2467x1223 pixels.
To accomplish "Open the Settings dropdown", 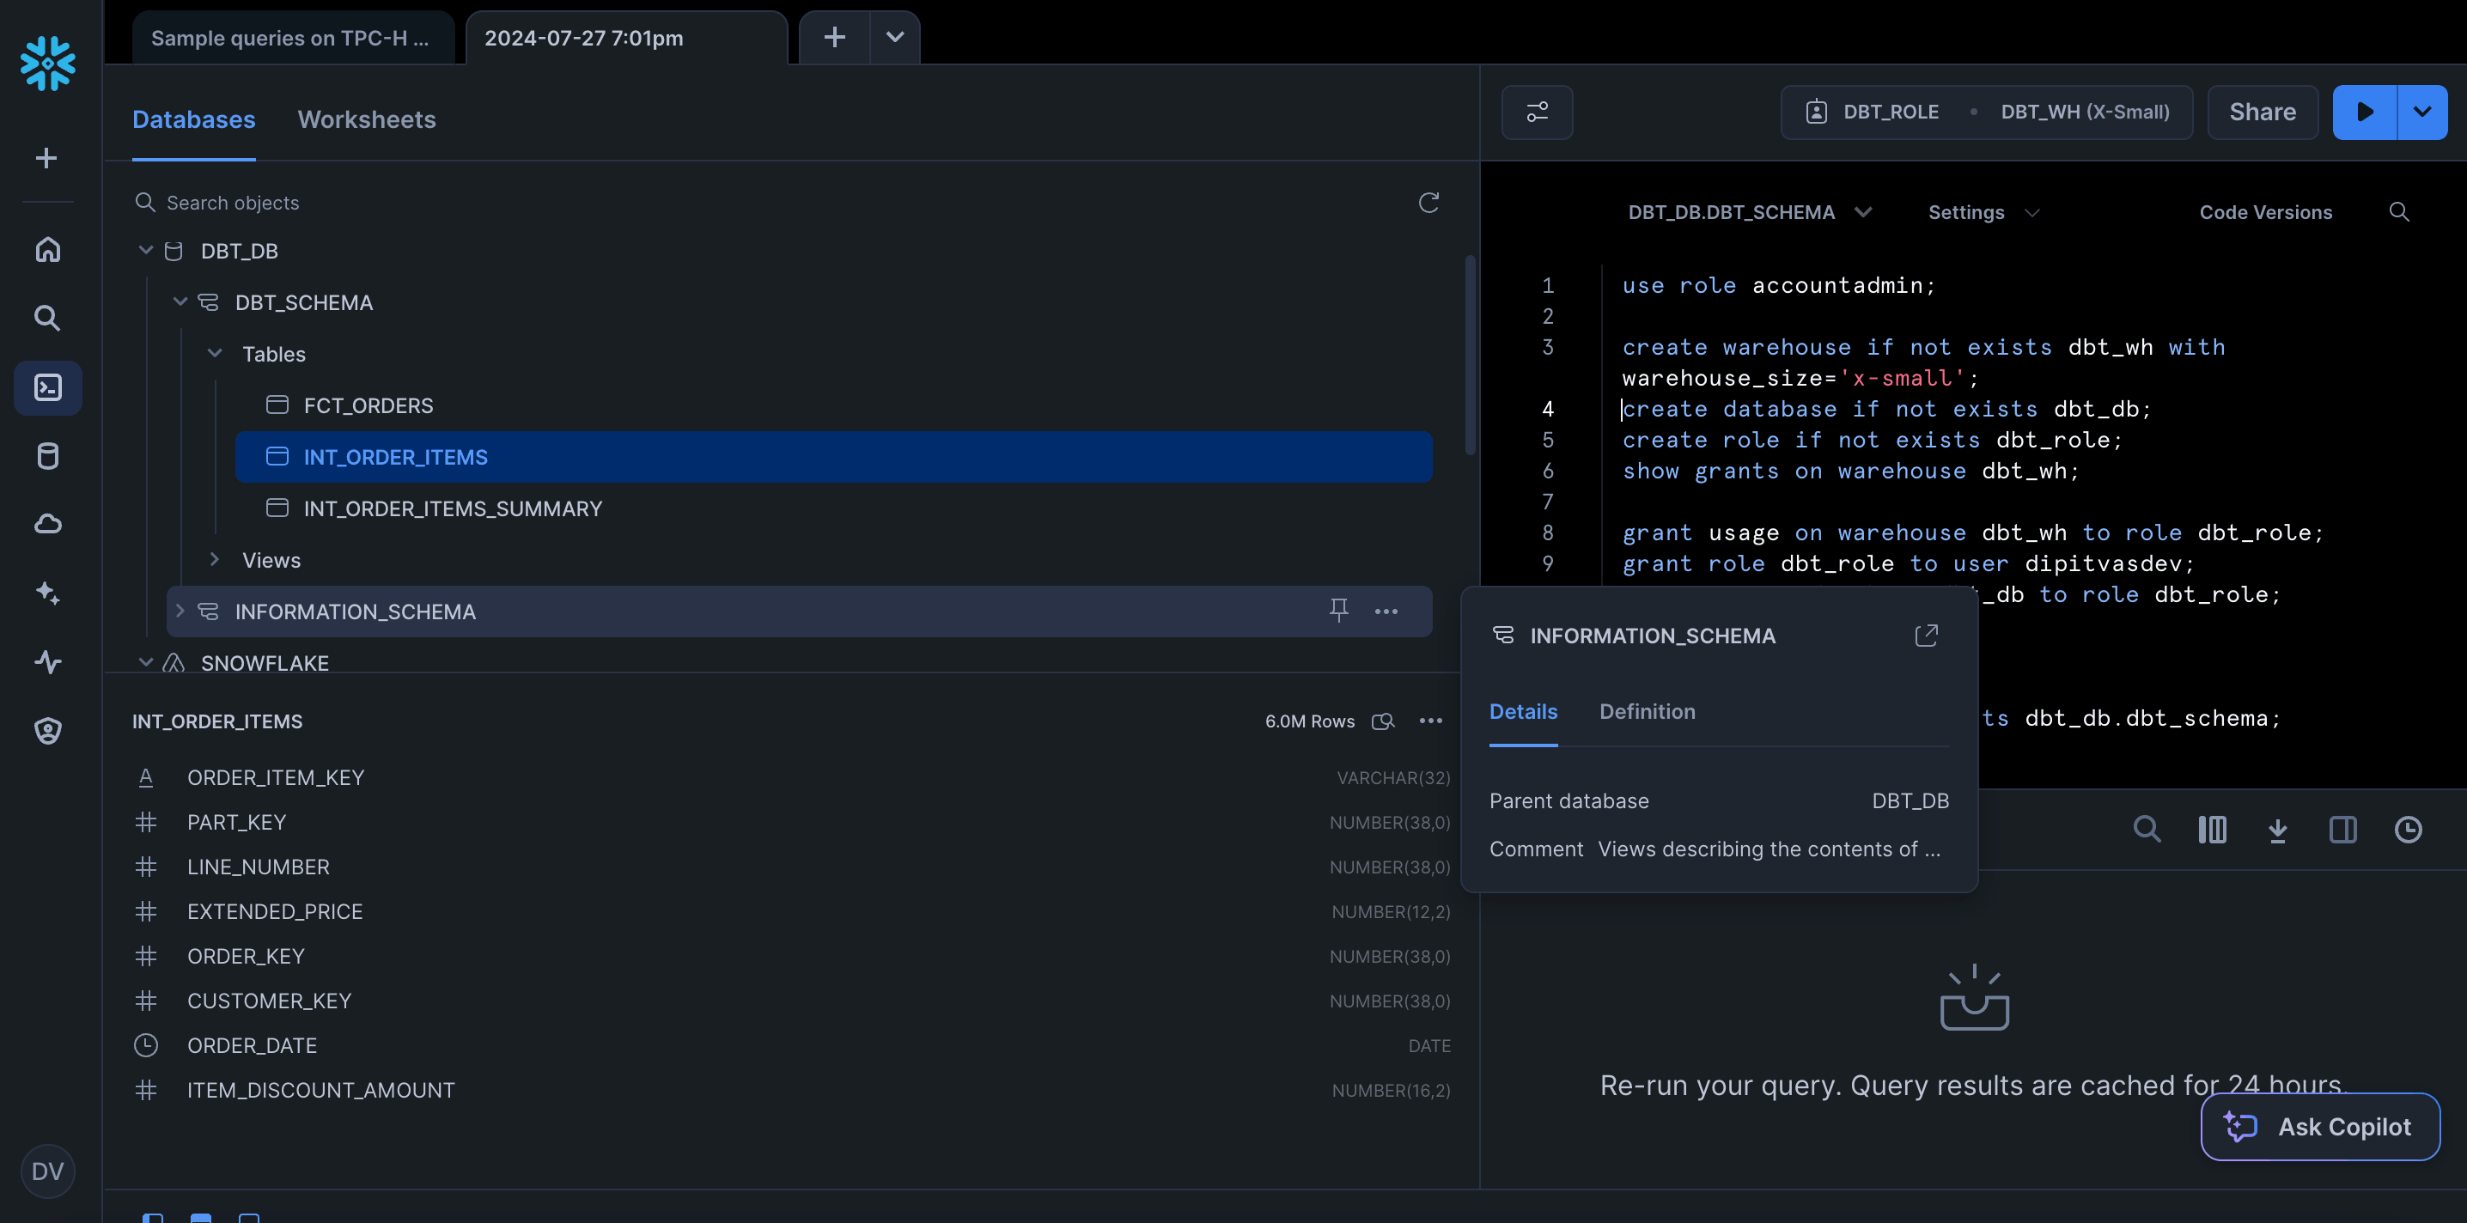I will tap(1983, 211).
